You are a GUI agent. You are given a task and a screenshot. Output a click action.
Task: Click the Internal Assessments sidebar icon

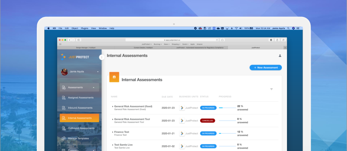(x=64, y=118)
